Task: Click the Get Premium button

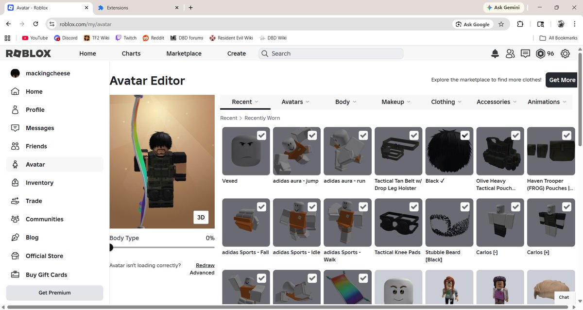Action: point(54,293)
